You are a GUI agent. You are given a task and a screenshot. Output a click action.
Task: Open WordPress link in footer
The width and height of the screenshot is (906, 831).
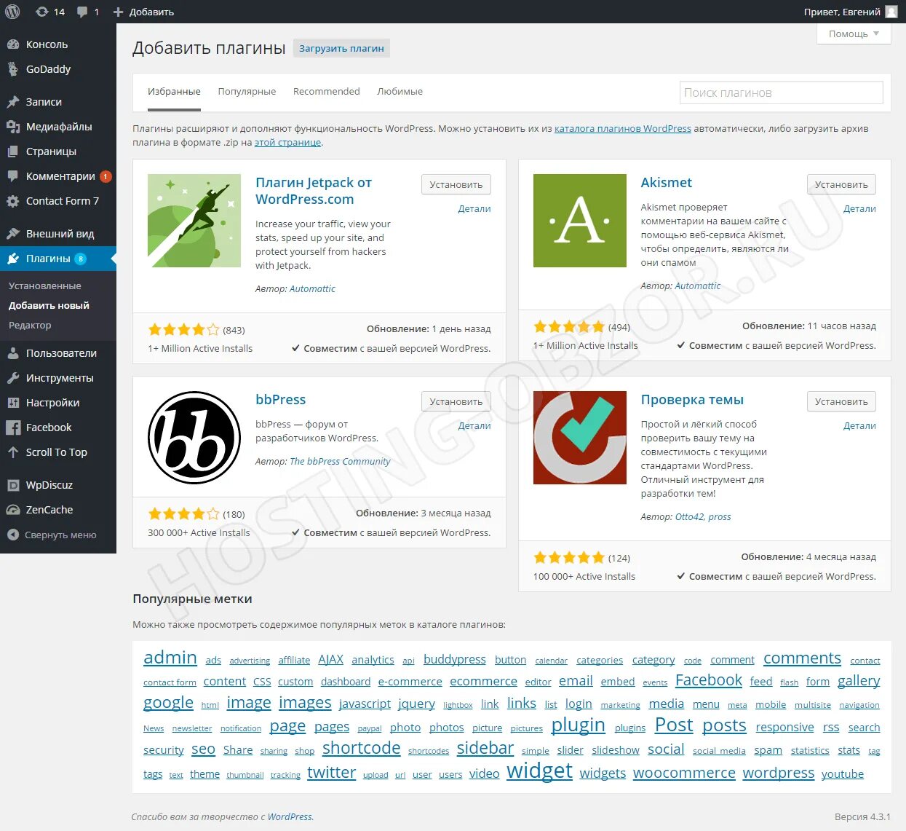290,816
